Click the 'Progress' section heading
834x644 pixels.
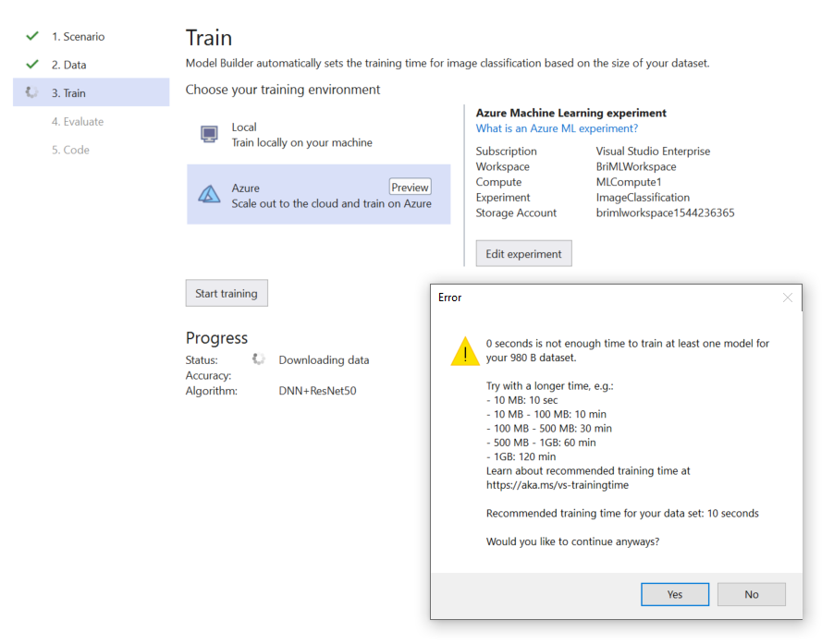(216, 337)
